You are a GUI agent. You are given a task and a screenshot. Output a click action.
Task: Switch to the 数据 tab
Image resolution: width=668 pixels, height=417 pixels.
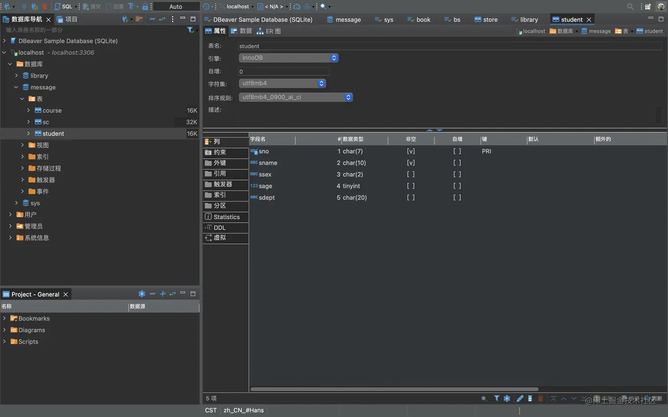[x=241, y=31]
